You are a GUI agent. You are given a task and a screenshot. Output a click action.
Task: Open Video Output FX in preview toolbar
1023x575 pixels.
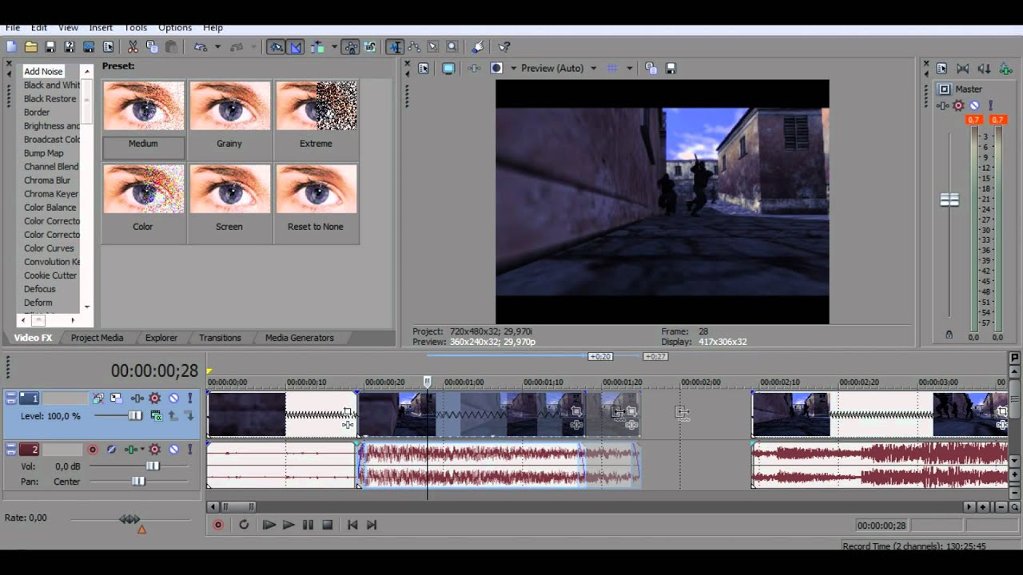click(x=474, y=69)
